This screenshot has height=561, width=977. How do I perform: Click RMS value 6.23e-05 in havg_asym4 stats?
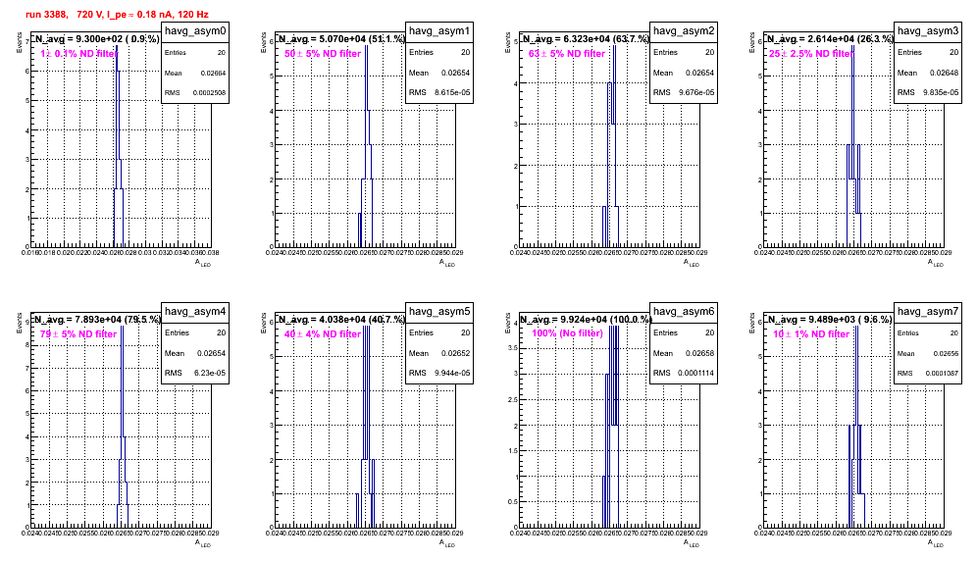click(210, 373)
